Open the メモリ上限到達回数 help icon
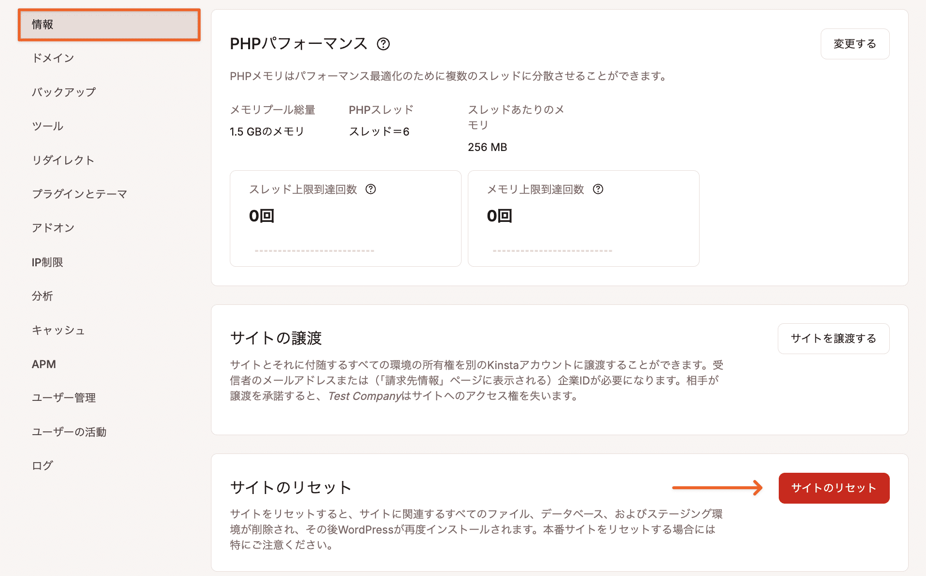Screen dimensions: 926x576 coord(598,189)
